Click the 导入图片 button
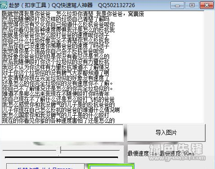The width and height of the screenshot is (215, 169). [x=166, y=133]
